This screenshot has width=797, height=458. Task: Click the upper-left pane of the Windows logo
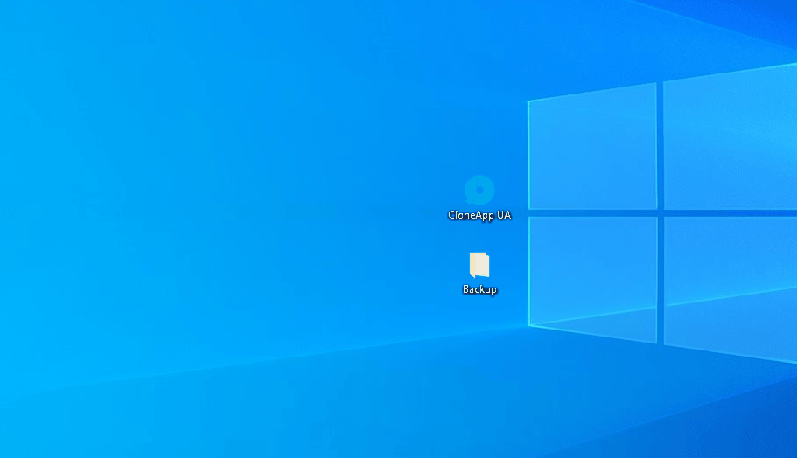tap(592, 149)
